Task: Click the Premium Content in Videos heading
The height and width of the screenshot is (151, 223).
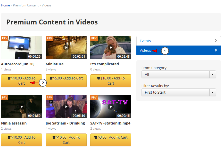Action: (52, 22)
